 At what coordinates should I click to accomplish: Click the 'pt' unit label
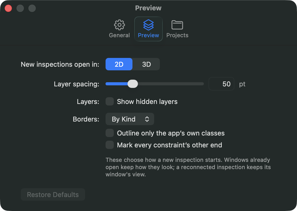[x=242, y=84]
